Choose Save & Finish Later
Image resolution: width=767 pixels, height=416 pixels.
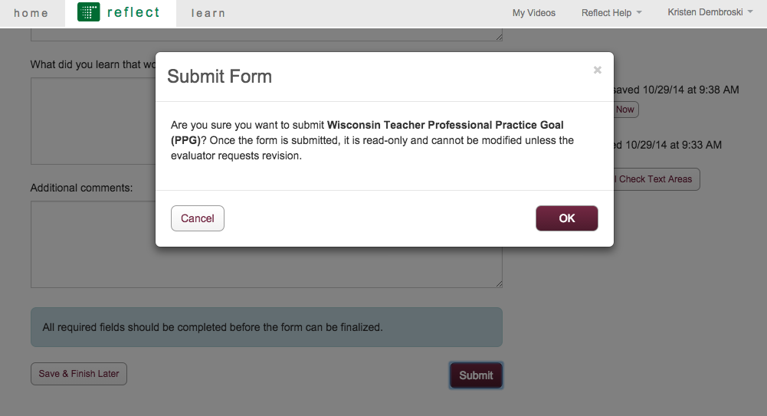[x=79, y=374]
